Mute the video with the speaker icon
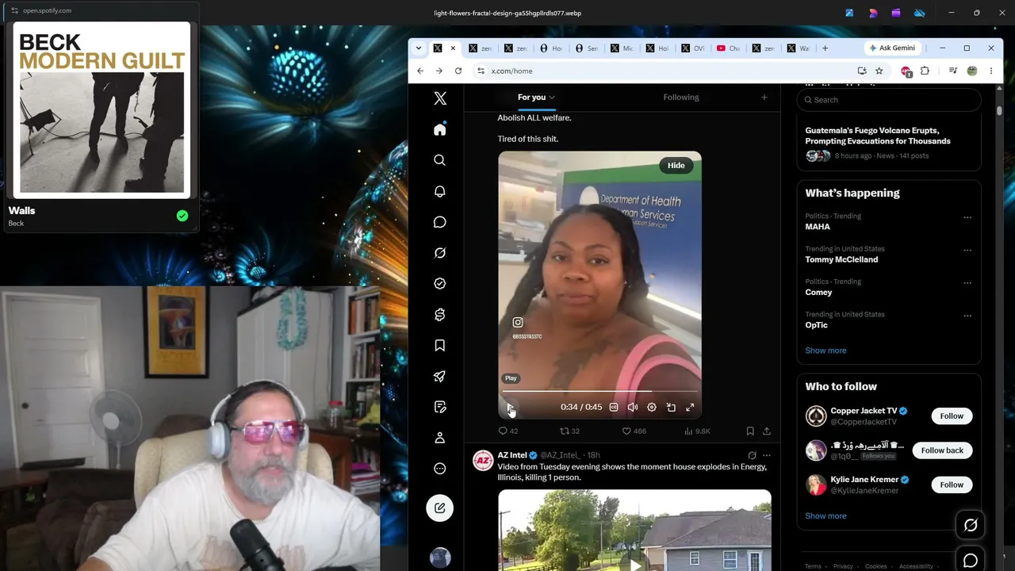 [633, 407]
